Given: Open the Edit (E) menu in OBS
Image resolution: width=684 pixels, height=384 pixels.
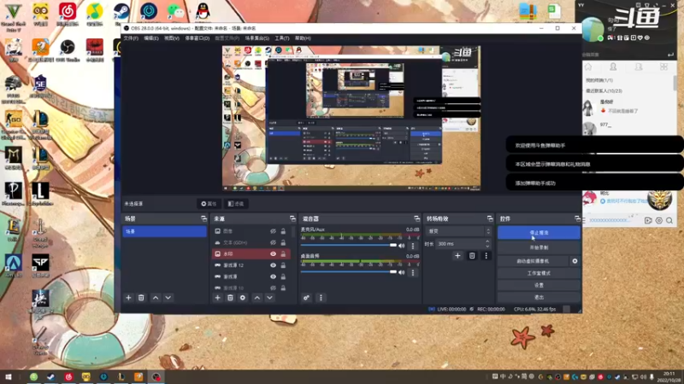Looking at the screenshot, I should point(151,38).
